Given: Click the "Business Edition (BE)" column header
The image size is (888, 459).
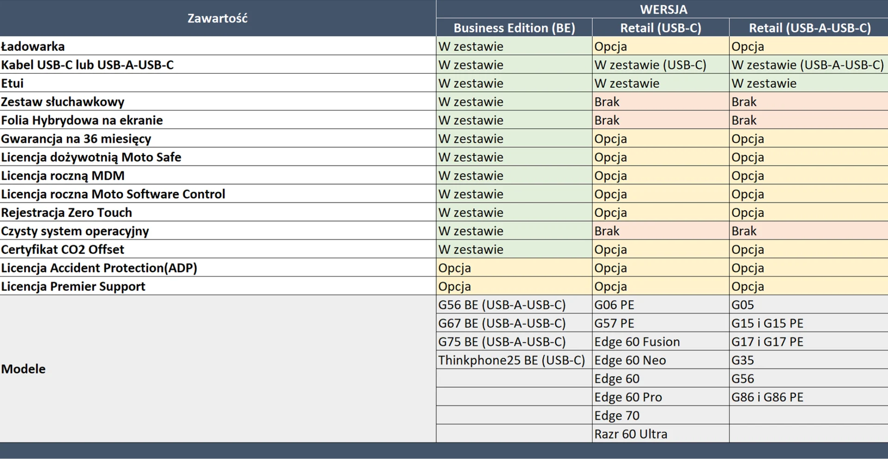Looking at the screenshot, I should [514, 28].
